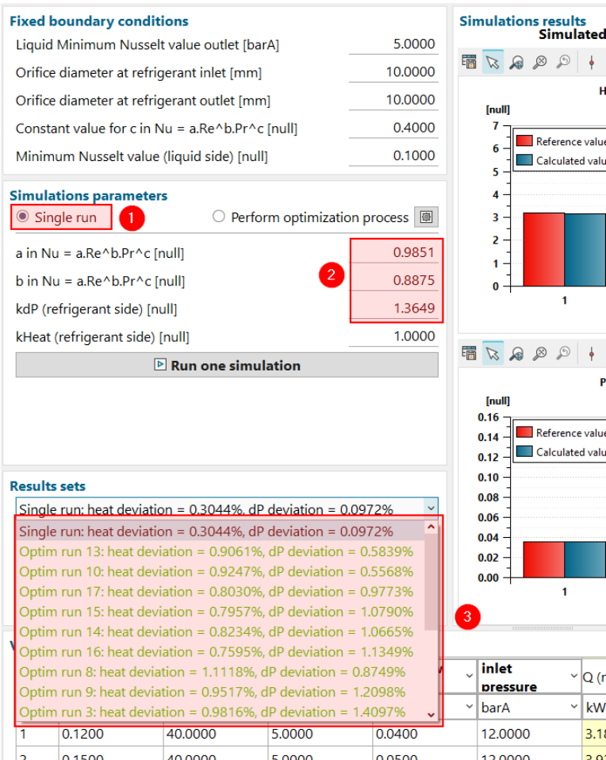Open the barA unit dropdown
Screen dimensions: 606x760
click(574, 706)
